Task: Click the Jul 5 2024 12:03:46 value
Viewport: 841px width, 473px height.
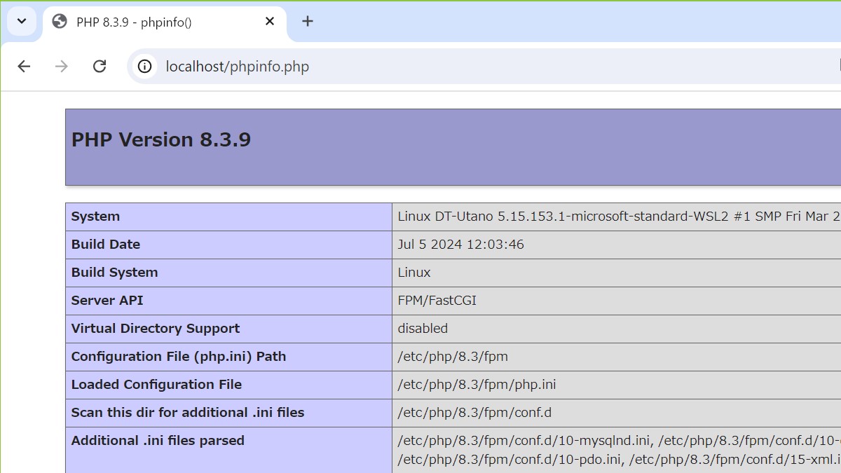Action: pos(461,245)
